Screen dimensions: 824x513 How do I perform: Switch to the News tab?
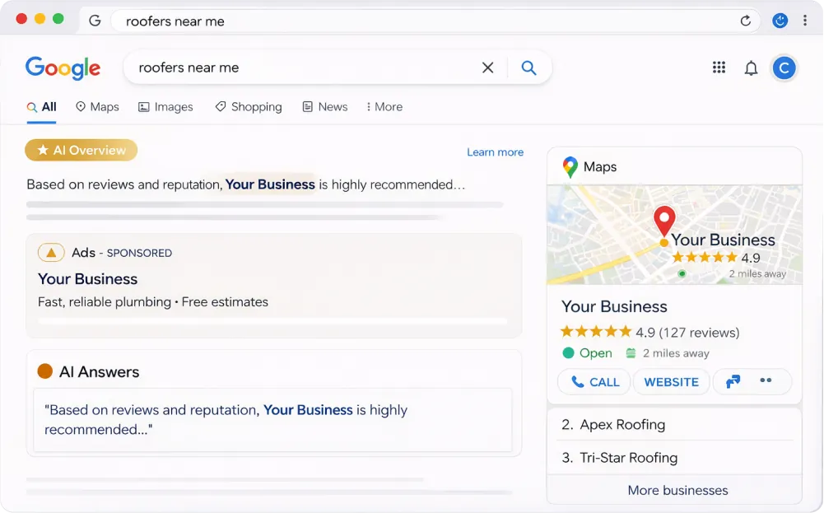click(x=325, y=107)
